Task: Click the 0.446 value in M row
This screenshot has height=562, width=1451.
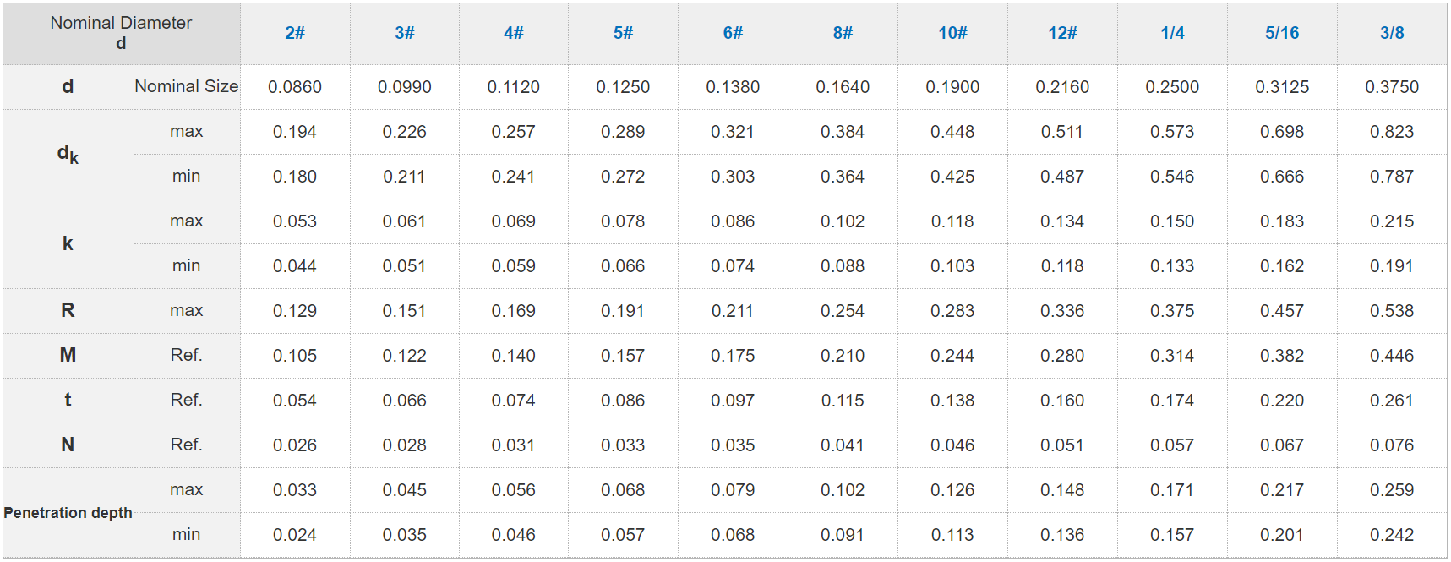Action: 1392,356
